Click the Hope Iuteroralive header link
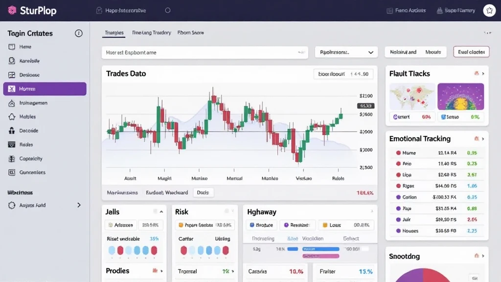This screenshot has height=282, width=501. pyautogui.click(x=126, y=11)
